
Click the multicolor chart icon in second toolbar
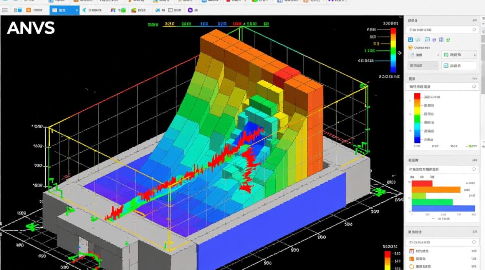(x=113, y=10)
